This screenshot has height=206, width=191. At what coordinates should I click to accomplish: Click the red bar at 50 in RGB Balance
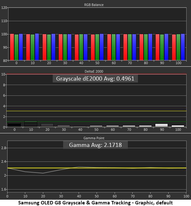93,47
